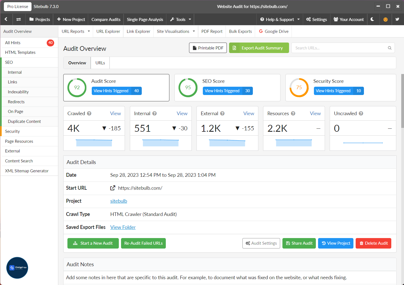Screen dimensions: 404x285
Task: Open the ChatGPT App floating icon
Action: click(x=17, y=268)
